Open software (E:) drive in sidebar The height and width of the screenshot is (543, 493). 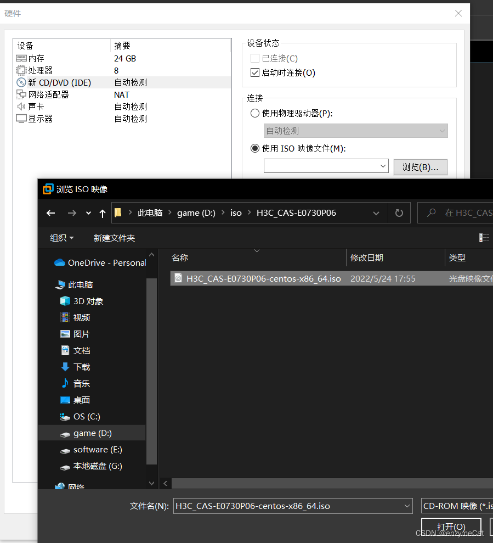[91, 450]
